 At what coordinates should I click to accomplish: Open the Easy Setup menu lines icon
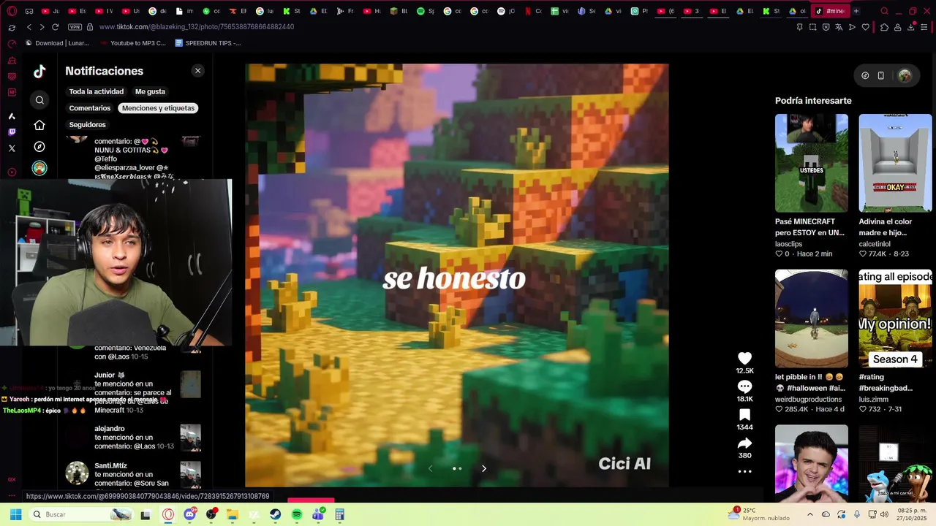924,27
